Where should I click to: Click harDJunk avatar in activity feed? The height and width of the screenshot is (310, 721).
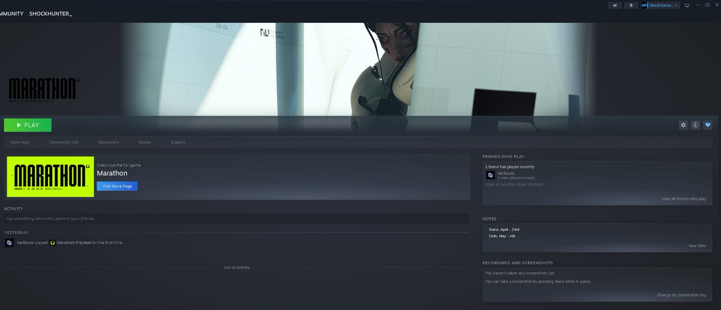(10, 243)
